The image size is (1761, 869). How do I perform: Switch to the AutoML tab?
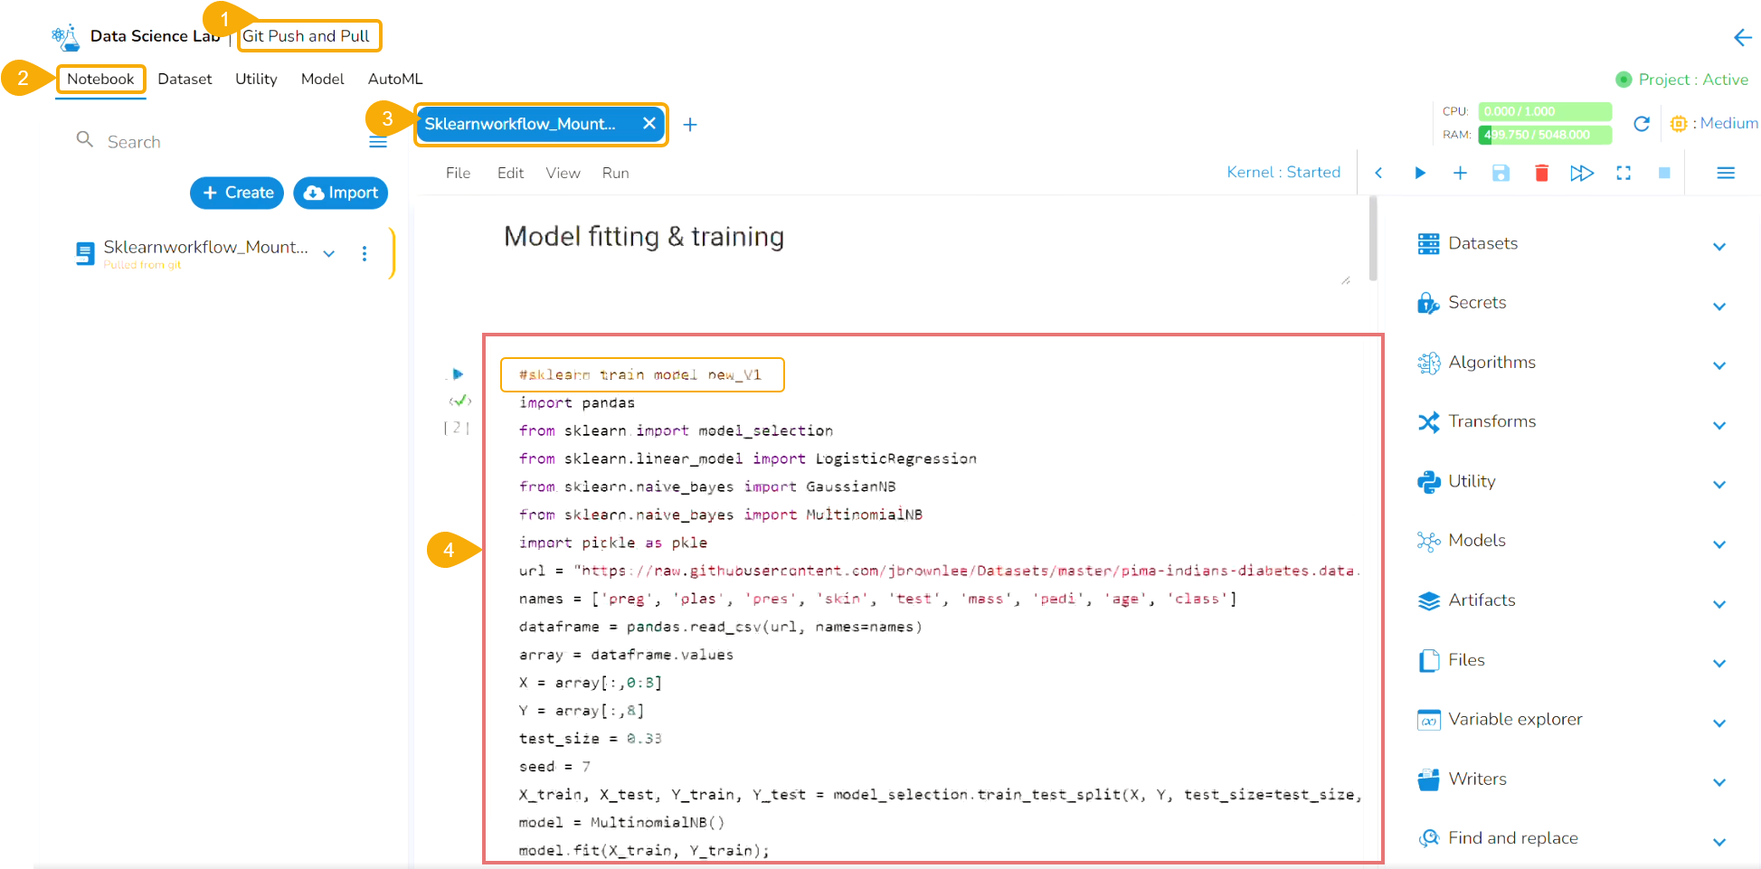tap(395, 80)
